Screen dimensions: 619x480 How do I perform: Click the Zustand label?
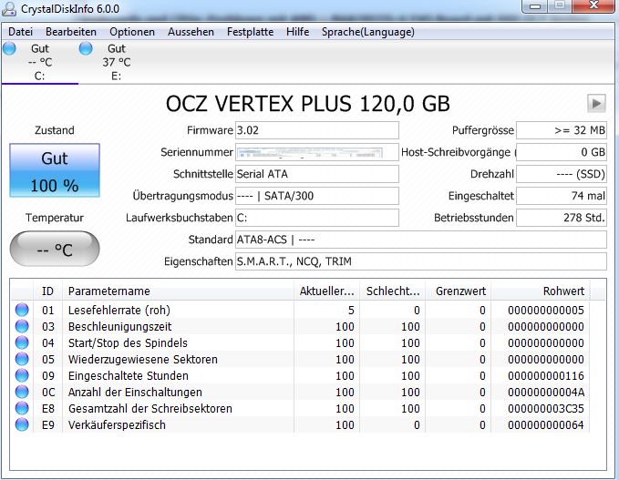pos(55,130)
